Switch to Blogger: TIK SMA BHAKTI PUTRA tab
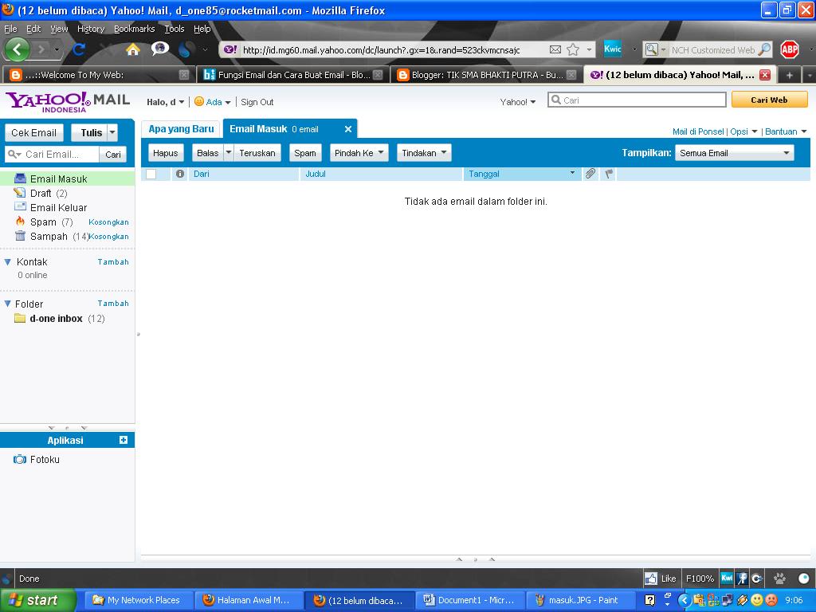The width and height of the screenshot is (816, 612). pos(485,75)
